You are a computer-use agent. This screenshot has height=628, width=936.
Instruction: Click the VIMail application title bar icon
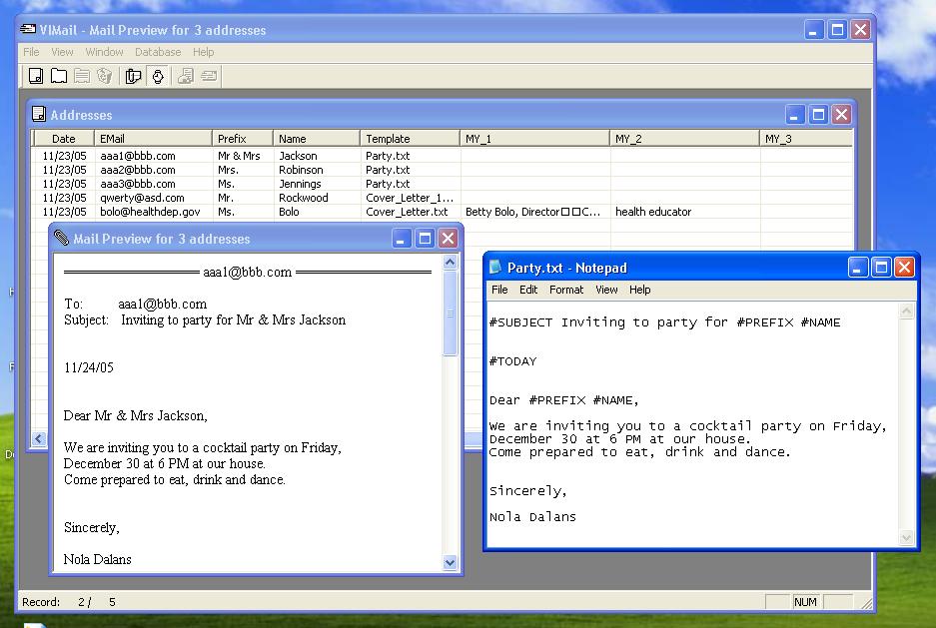coord(29,30)
